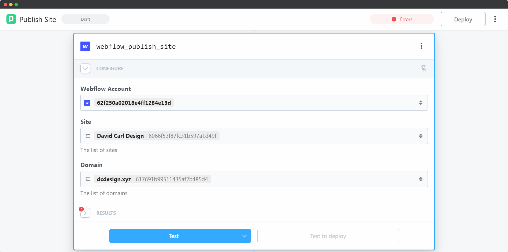Open the step options kebab menu
This screenshot has width=508, height=252.
click(x=421, y=46)
